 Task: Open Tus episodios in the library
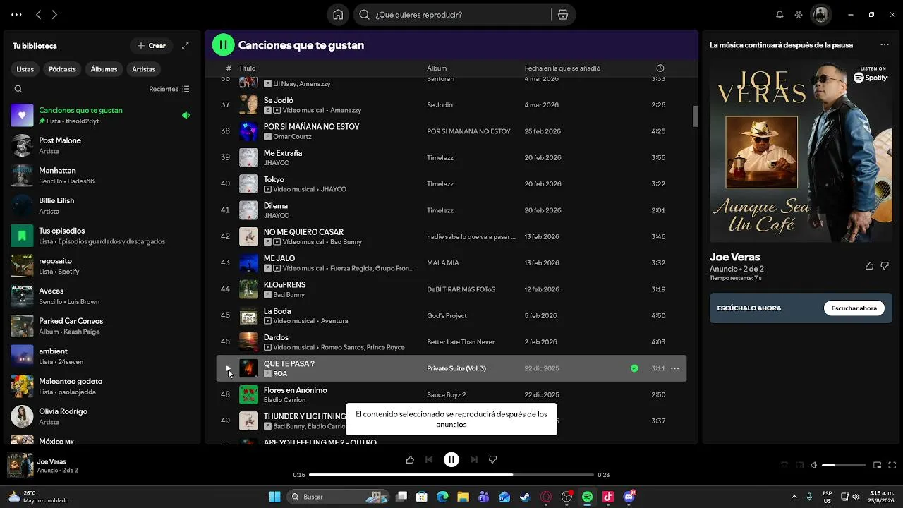[x=102, y=236]
